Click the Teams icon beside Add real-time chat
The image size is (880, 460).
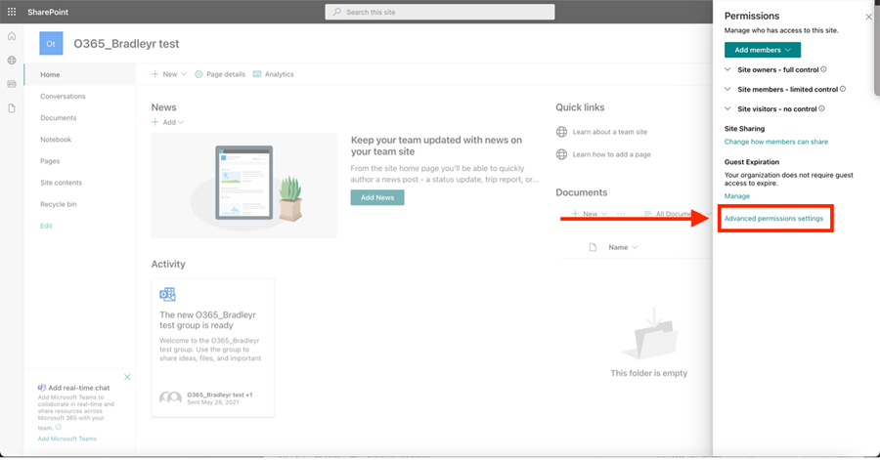[42, 387]
